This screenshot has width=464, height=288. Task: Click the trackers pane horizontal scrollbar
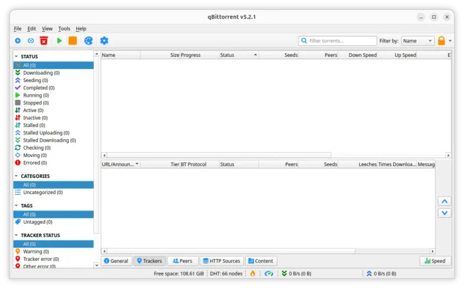(231, 251)
